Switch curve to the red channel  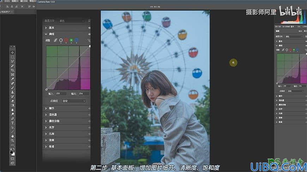[66, 40]
